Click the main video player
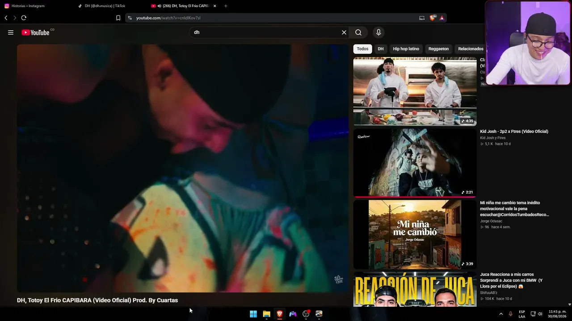This screenshot has height=321, width=572. click(x=183, y=168)
